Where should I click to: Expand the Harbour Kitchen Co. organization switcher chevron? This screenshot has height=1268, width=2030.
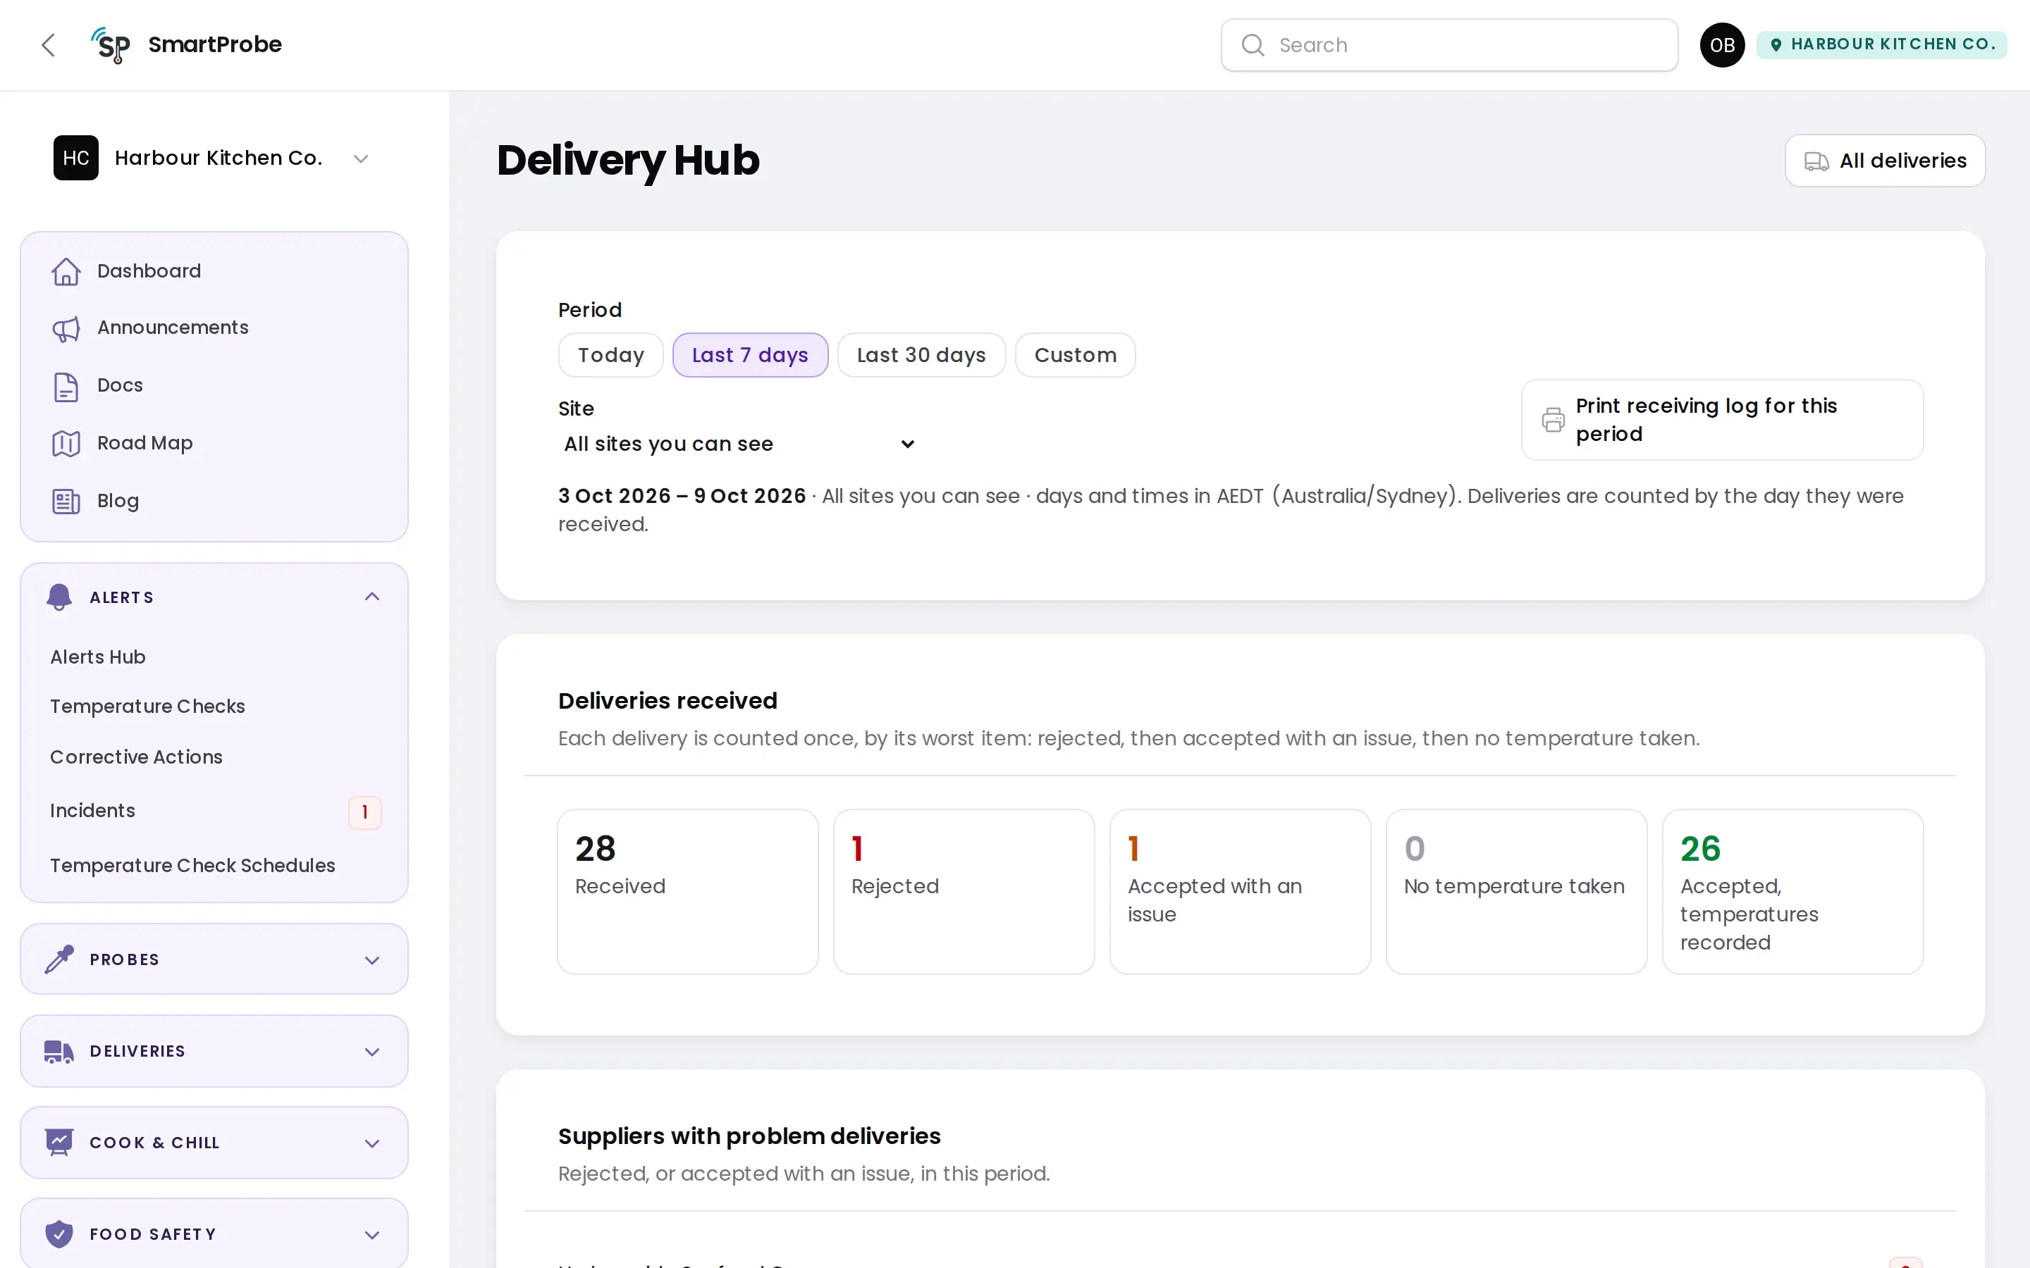[361, 158]
